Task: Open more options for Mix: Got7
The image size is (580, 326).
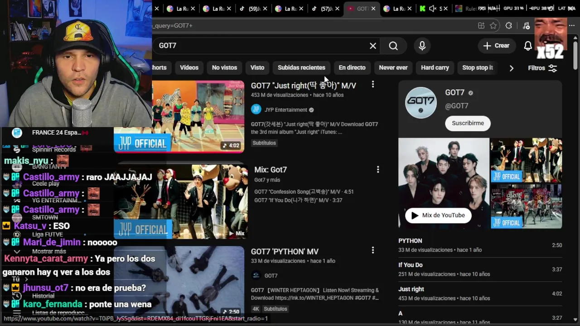Action: point(378,169)
